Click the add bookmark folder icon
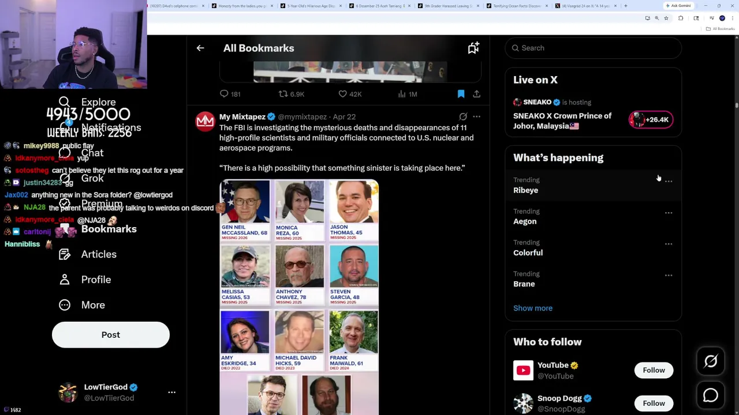Image resolution: width=739 pixels, height=415 pixels. 473,48
